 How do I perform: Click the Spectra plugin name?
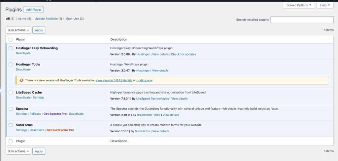tap(22, 109)
